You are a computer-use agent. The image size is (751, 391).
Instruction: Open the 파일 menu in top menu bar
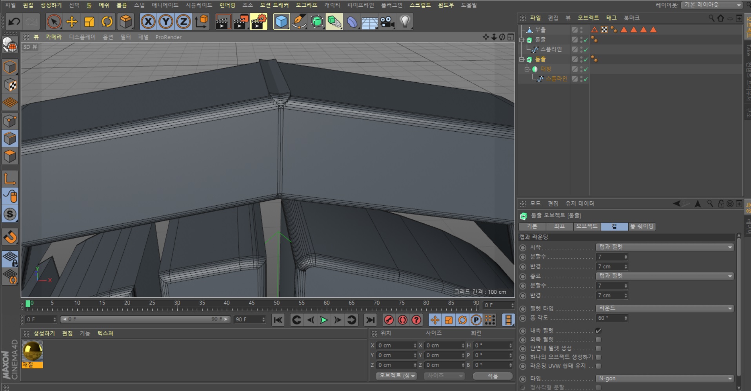tap(10, 5)
